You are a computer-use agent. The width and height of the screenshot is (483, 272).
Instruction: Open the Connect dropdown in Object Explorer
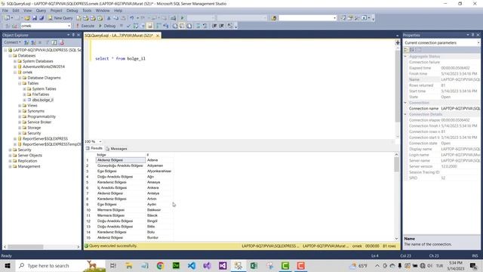pos(12,42)
